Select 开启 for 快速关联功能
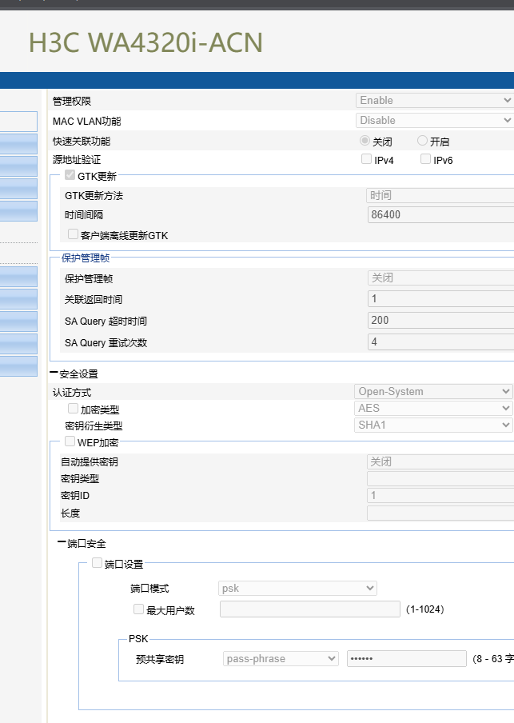 tap(423, 141)
